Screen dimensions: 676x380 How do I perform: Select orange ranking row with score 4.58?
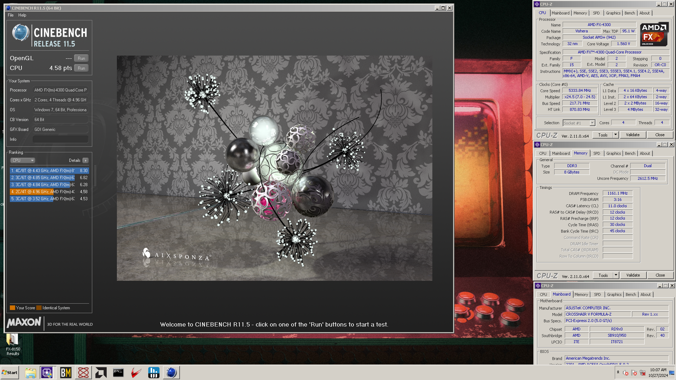(49, 192)
